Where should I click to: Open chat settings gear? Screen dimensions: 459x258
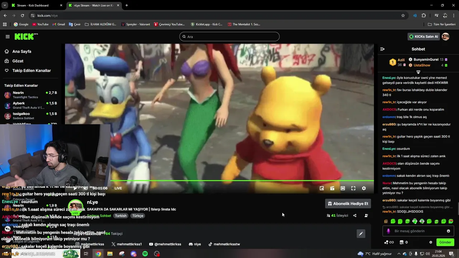(431, 242)
